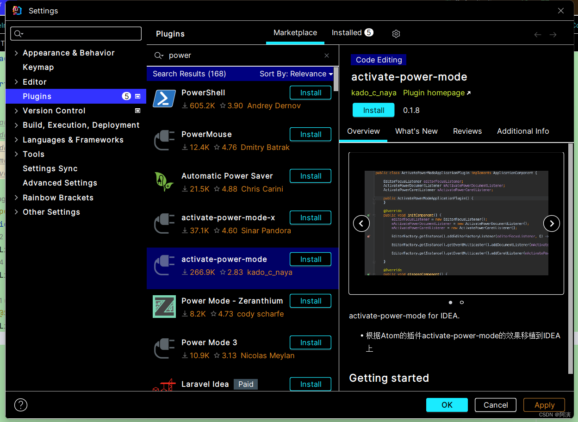
Task: Install the Automatic Power Saver plugin
Action: (311, 176)
